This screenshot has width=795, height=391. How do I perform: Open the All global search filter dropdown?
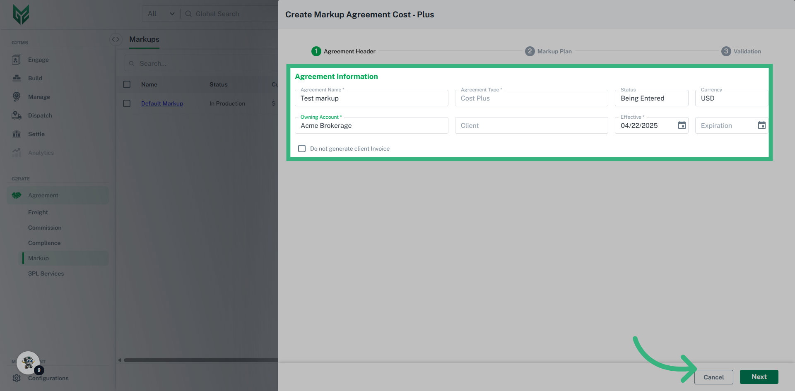(161, 13)
